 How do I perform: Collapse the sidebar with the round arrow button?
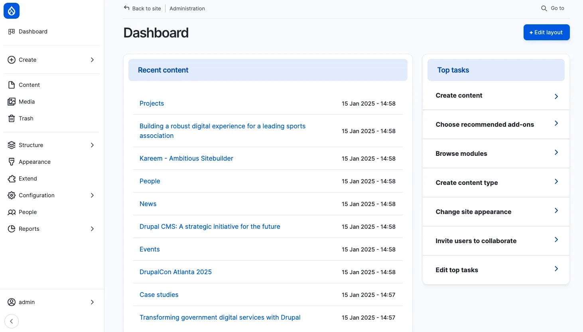click(12, 321)
